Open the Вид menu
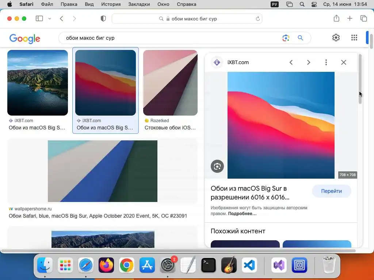The width and height of the screenshot is (374, 280). (x=89, y=4)
